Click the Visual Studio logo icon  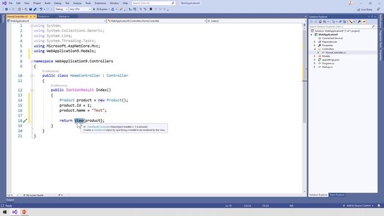4,3
